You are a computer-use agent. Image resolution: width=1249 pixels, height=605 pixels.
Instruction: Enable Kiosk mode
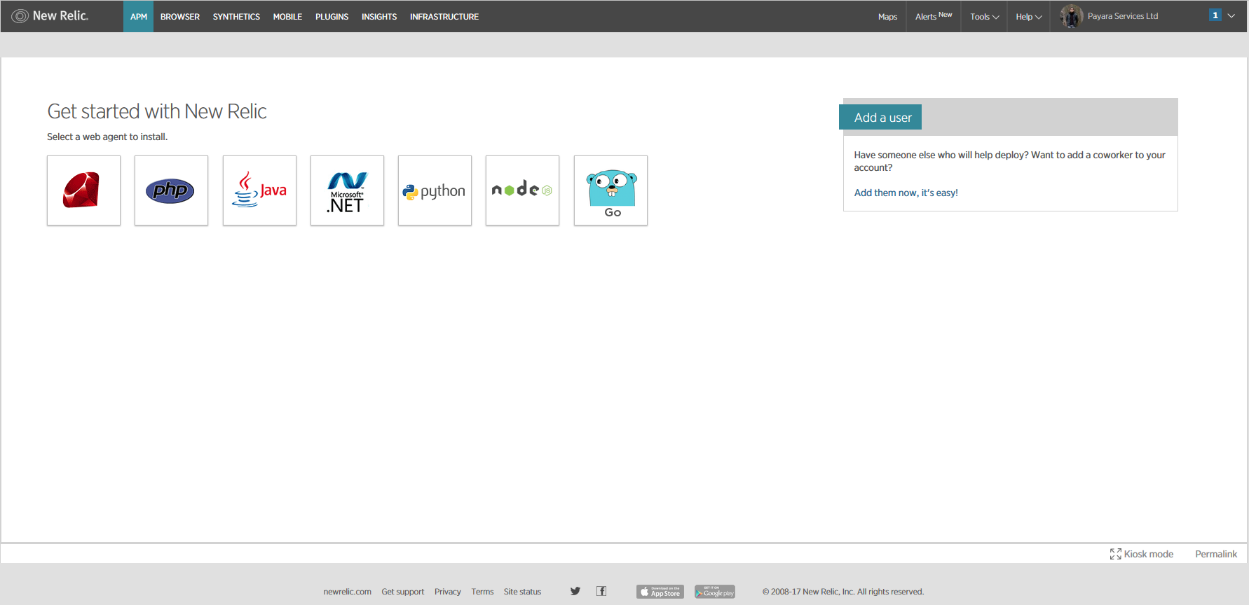click(x=1142, y=554)
